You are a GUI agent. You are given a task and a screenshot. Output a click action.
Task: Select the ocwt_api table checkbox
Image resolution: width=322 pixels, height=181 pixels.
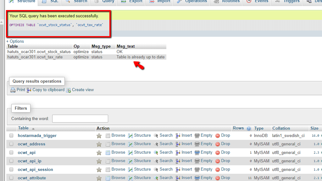point(11,152)
